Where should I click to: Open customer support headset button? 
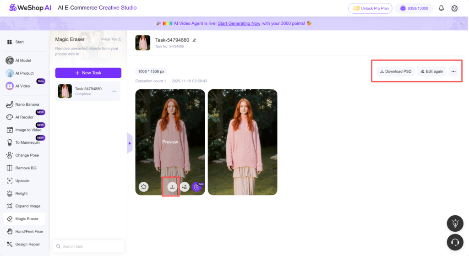[455, 242]
